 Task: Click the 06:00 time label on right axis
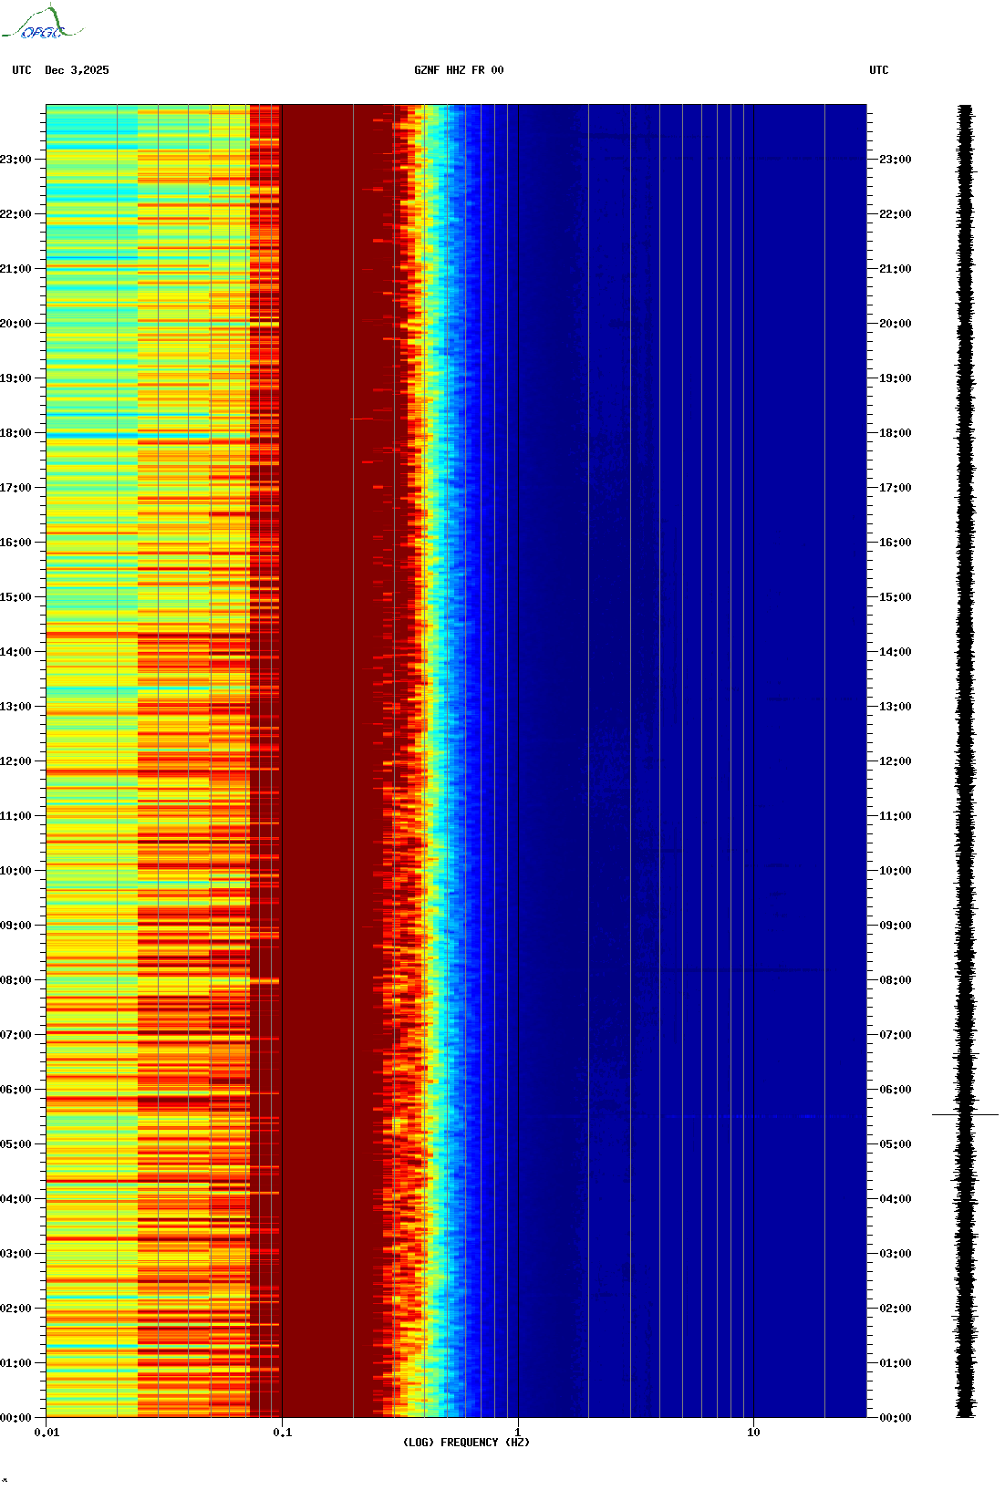pyautogui.click(x=896, y=1090)
